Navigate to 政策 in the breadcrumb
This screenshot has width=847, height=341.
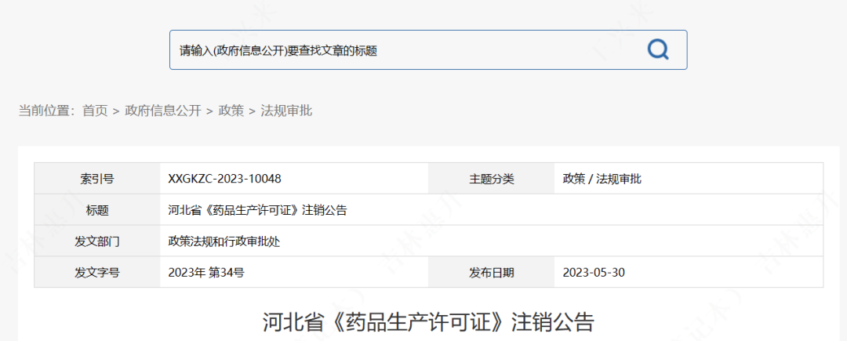coord(231,111)
